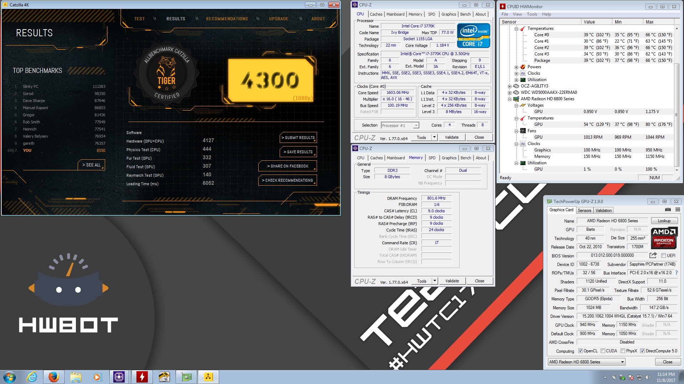Screen dimensions: 684x384
Task: Switch to HWMonitor via red taskbar icon
Action: coord(142,377)
